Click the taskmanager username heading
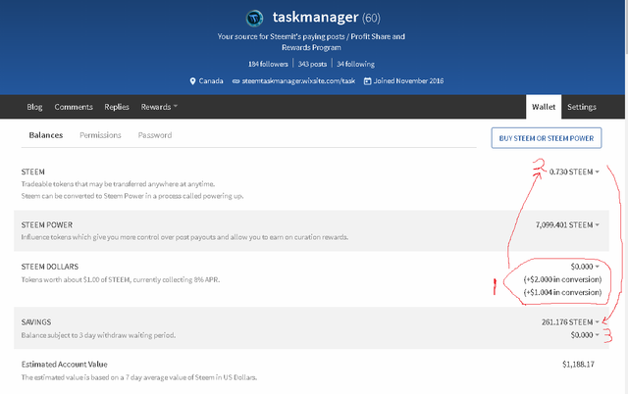 pos(315,18)
